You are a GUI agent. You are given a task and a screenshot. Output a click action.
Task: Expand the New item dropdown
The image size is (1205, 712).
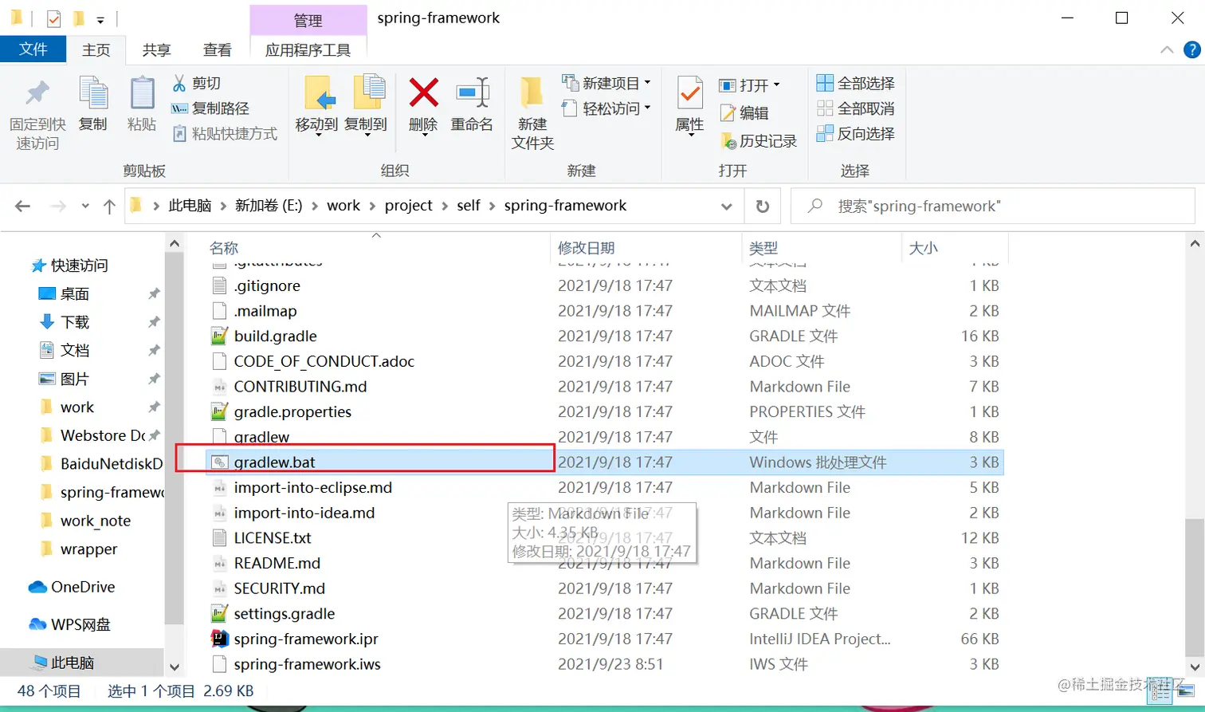(x=647, y=83)
